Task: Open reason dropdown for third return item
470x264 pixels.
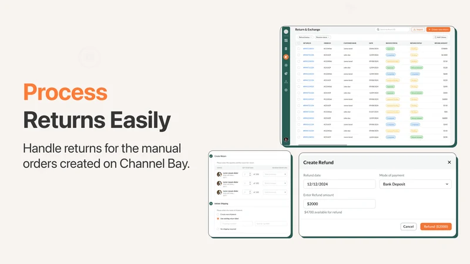Action: [x=275, y=192]
